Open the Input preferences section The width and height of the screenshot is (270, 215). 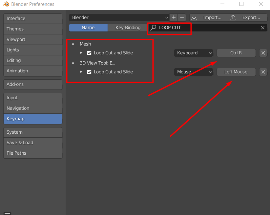[x=33, y=98]
